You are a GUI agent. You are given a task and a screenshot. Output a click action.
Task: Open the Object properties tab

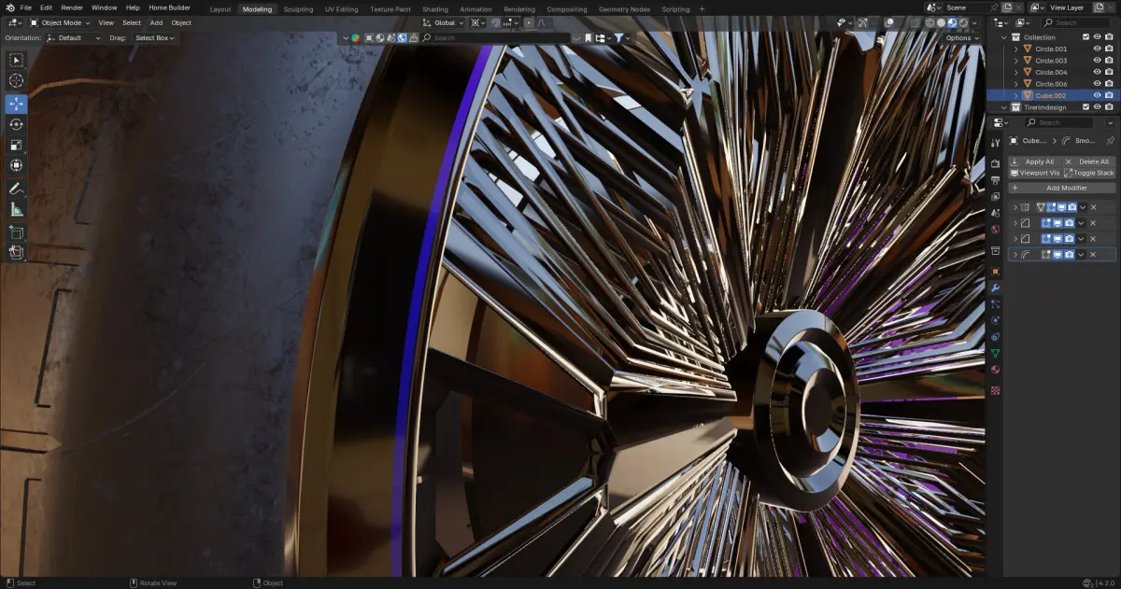click(995, 272)
